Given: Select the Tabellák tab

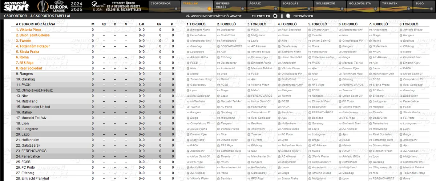Looking at the screenshot, I should [x=197, y=6].
